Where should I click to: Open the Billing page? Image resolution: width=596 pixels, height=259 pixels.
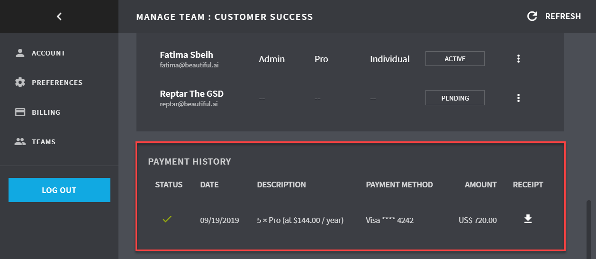(46, 112)
